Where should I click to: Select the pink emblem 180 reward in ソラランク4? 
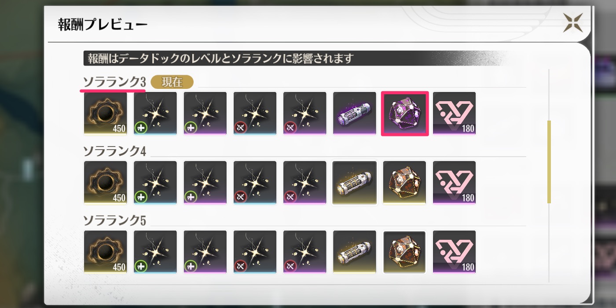coord(455,183)
